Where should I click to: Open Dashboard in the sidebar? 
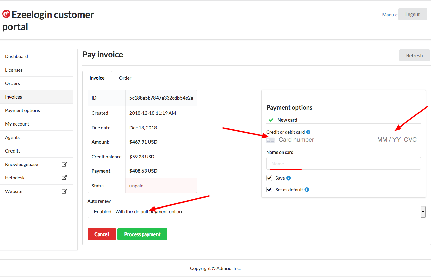tap(36, 56)
